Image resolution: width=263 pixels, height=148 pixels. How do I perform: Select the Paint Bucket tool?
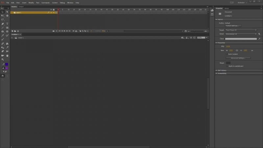point(7,44)
